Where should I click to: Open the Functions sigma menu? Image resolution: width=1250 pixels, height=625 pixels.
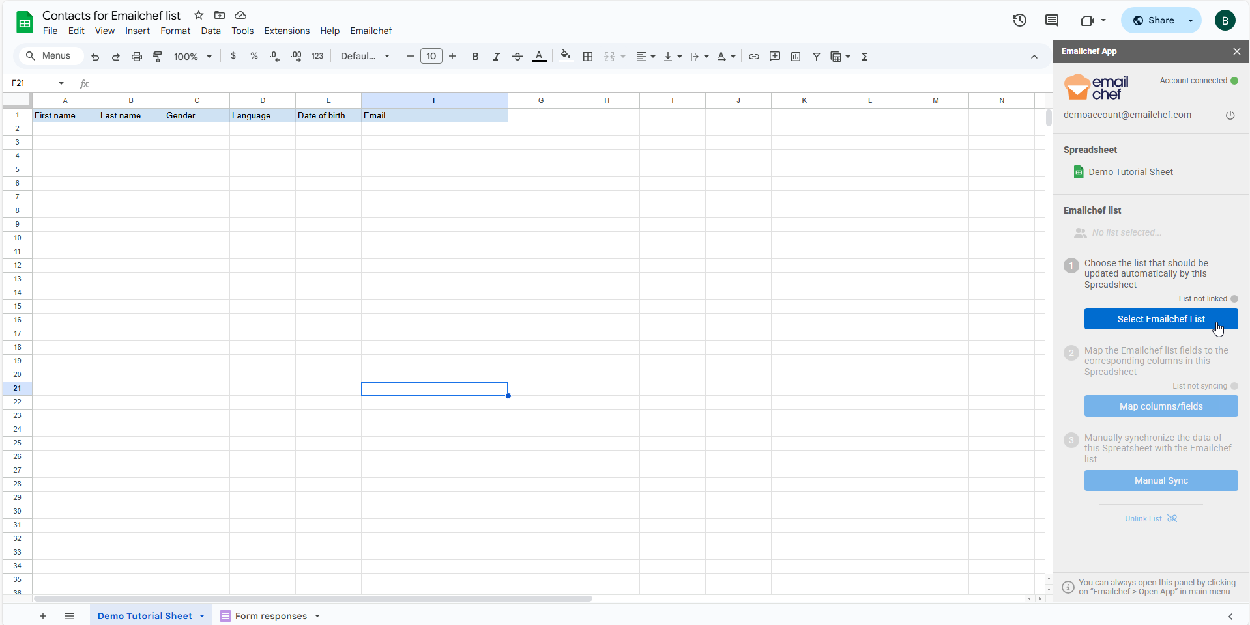click(x=865, y=57)
